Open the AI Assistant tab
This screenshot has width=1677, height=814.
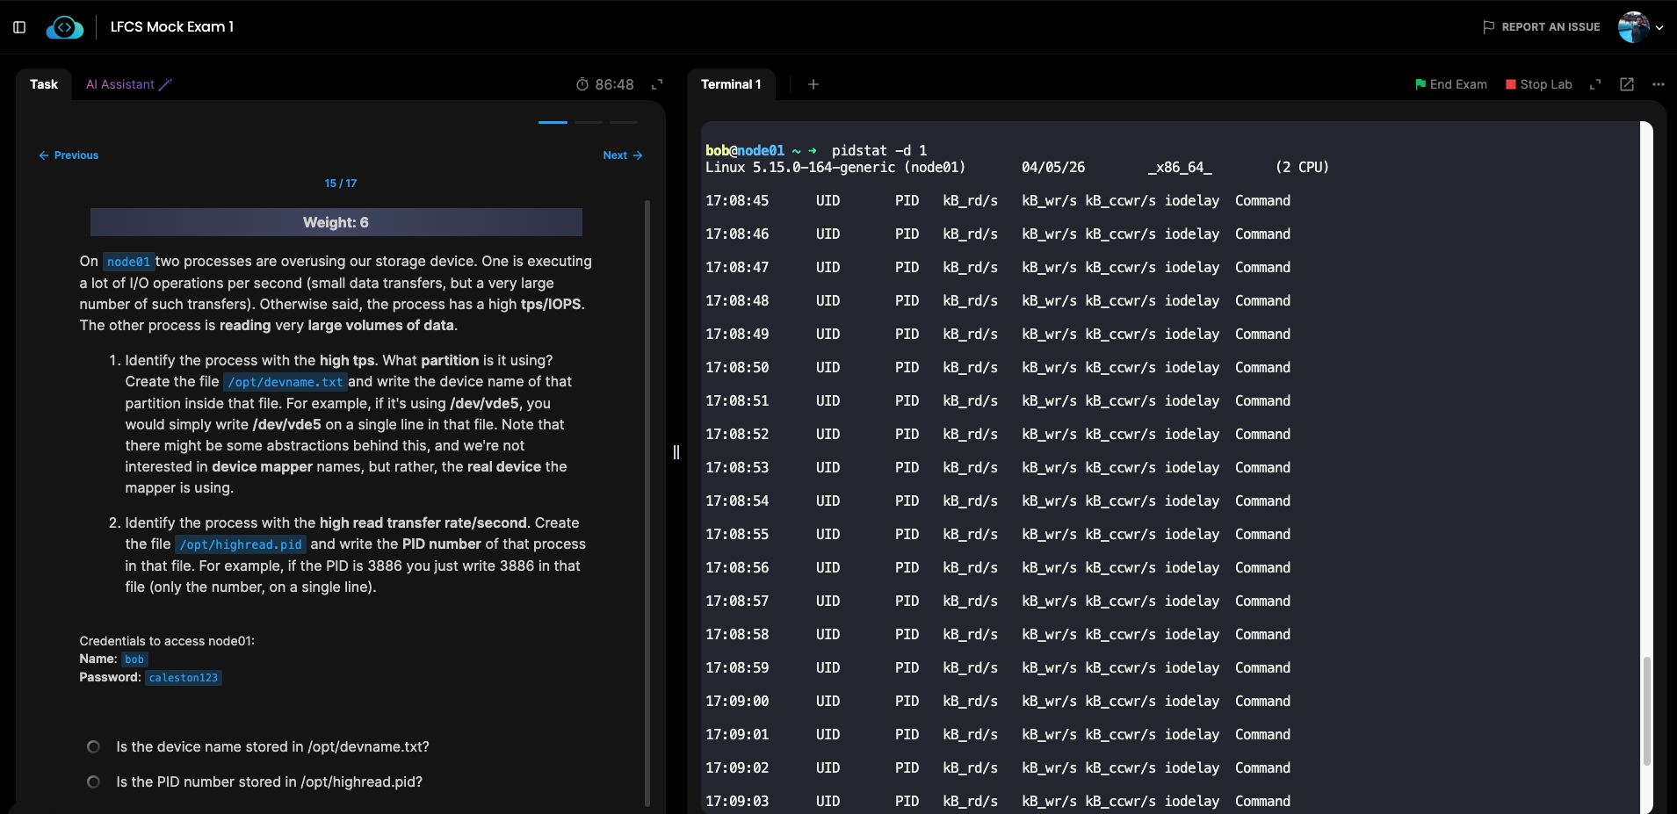128,84
